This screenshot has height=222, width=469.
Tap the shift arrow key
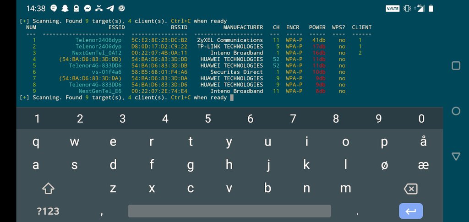[48, 188]
